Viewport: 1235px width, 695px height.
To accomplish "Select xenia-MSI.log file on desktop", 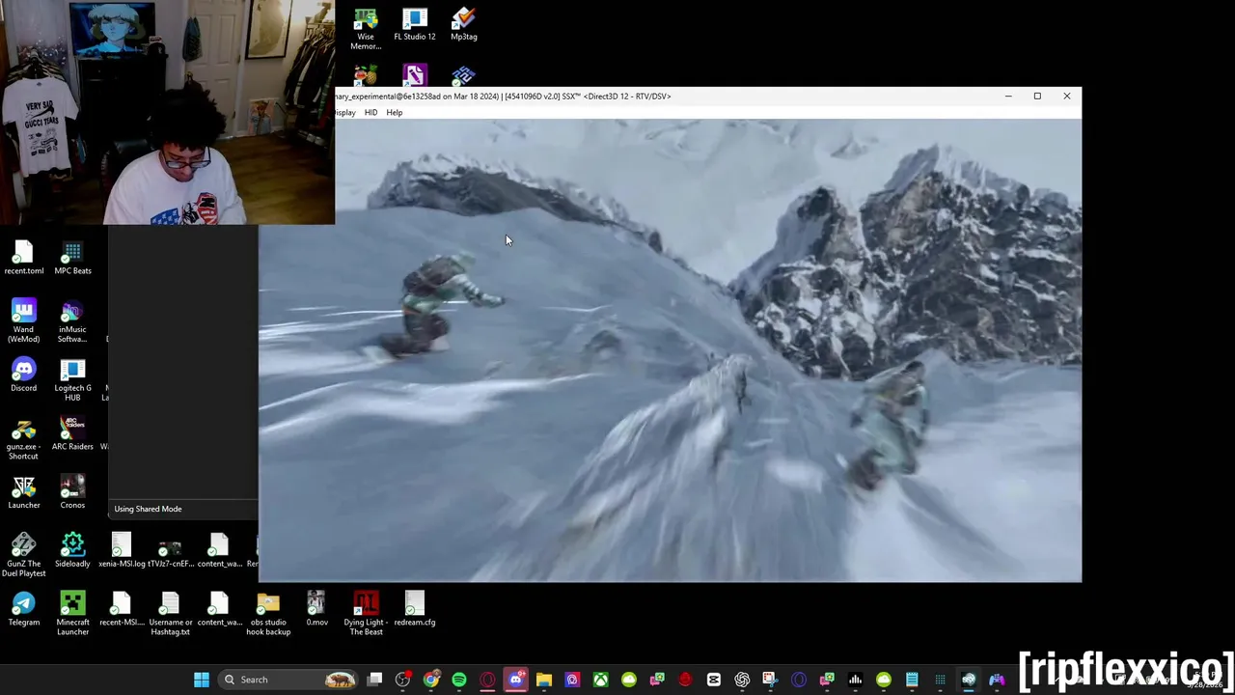I will point(122,551).
